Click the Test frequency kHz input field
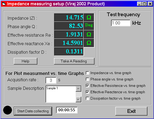 pos(121,23)
